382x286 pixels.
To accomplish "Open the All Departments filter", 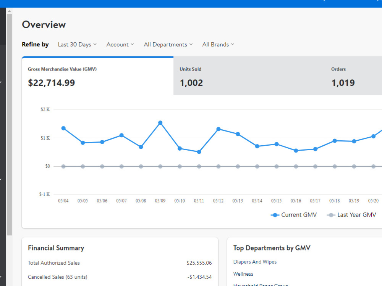I will [x=168, y=45].
